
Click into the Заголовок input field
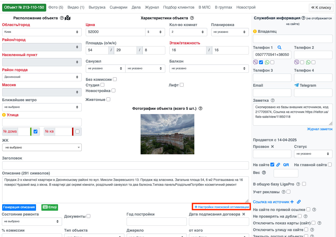(125, 165)
